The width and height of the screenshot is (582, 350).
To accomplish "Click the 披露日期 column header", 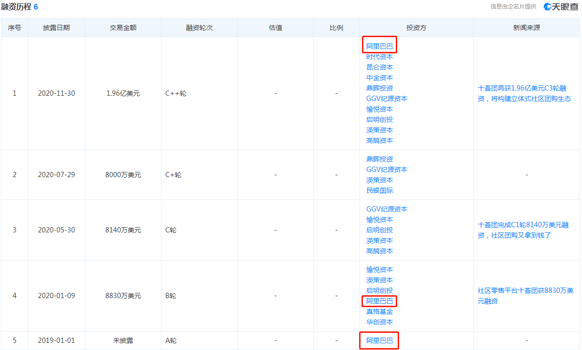I will 56,28.
